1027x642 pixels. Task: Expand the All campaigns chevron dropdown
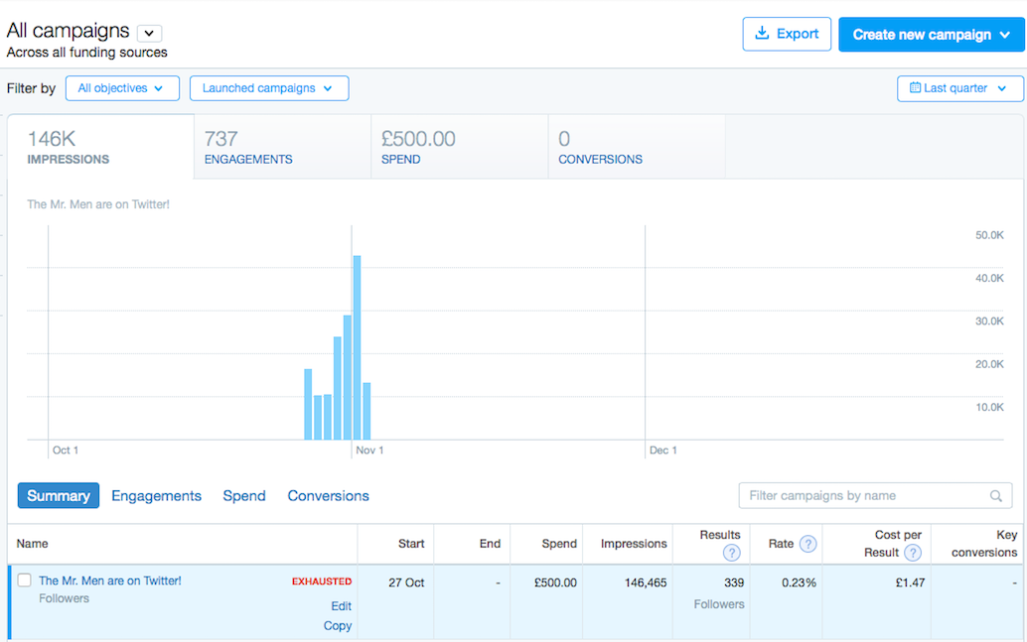tap(149, 33)
